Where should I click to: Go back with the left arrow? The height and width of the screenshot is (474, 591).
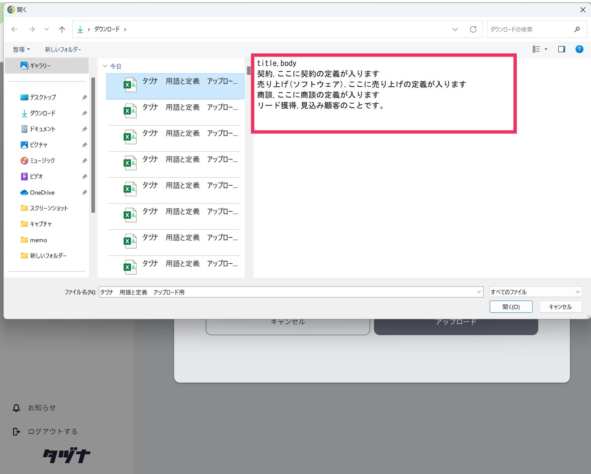click(x=14, y=29)
